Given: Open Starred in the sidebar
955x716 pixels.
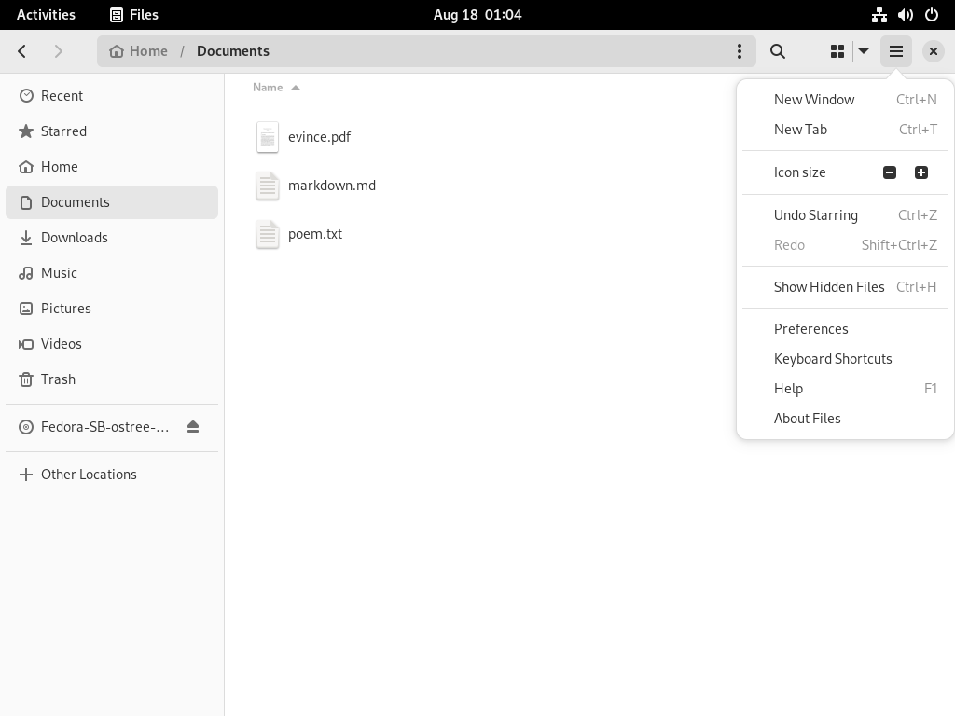Looking at the screenshot, I should tap(112, 131).
